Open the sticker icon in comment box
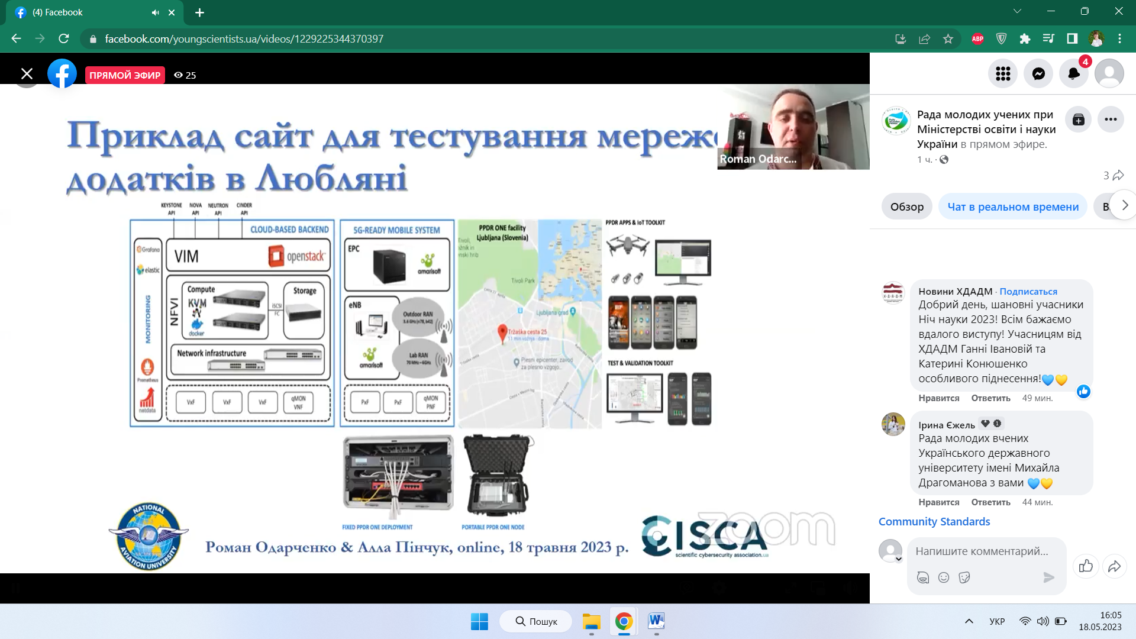The width and height of the screenshot is (1136, 639). (x=964, y=577)
